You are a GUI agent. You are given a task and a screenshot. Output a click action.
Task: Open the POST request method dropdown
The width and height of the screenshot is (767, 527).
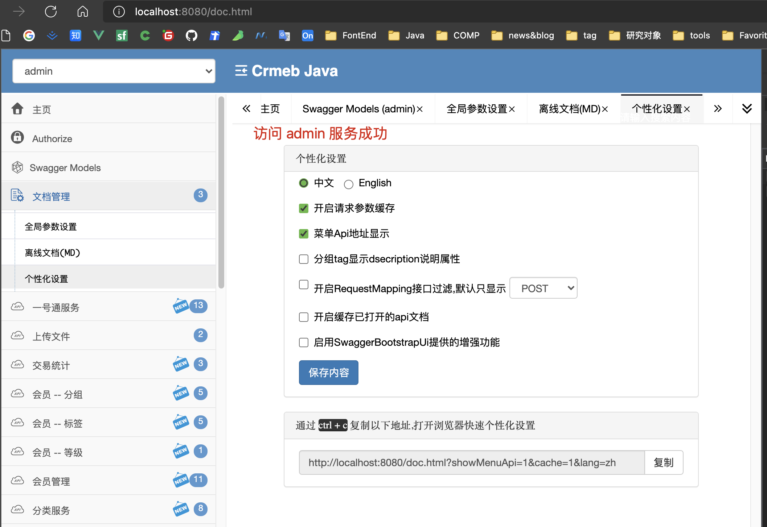coord(543,288)
